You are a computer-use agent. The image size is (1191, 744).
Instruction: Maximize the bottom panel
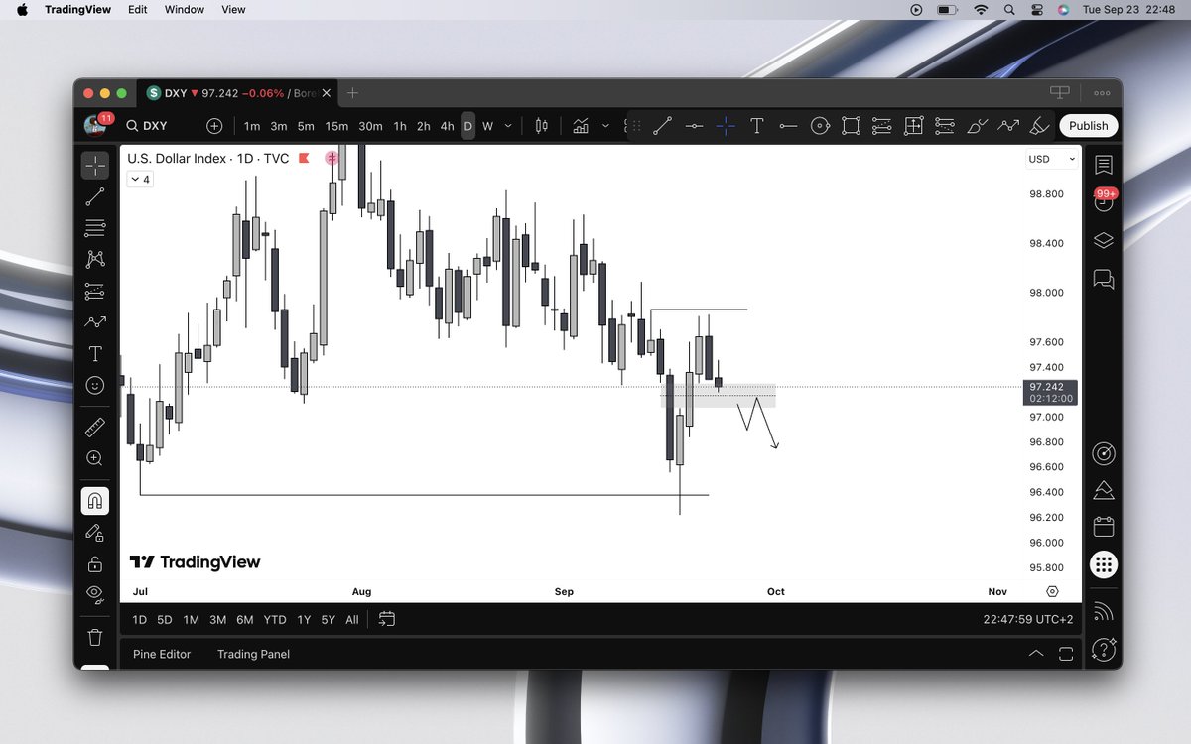pyautogui.click(x=1066, y=654)
